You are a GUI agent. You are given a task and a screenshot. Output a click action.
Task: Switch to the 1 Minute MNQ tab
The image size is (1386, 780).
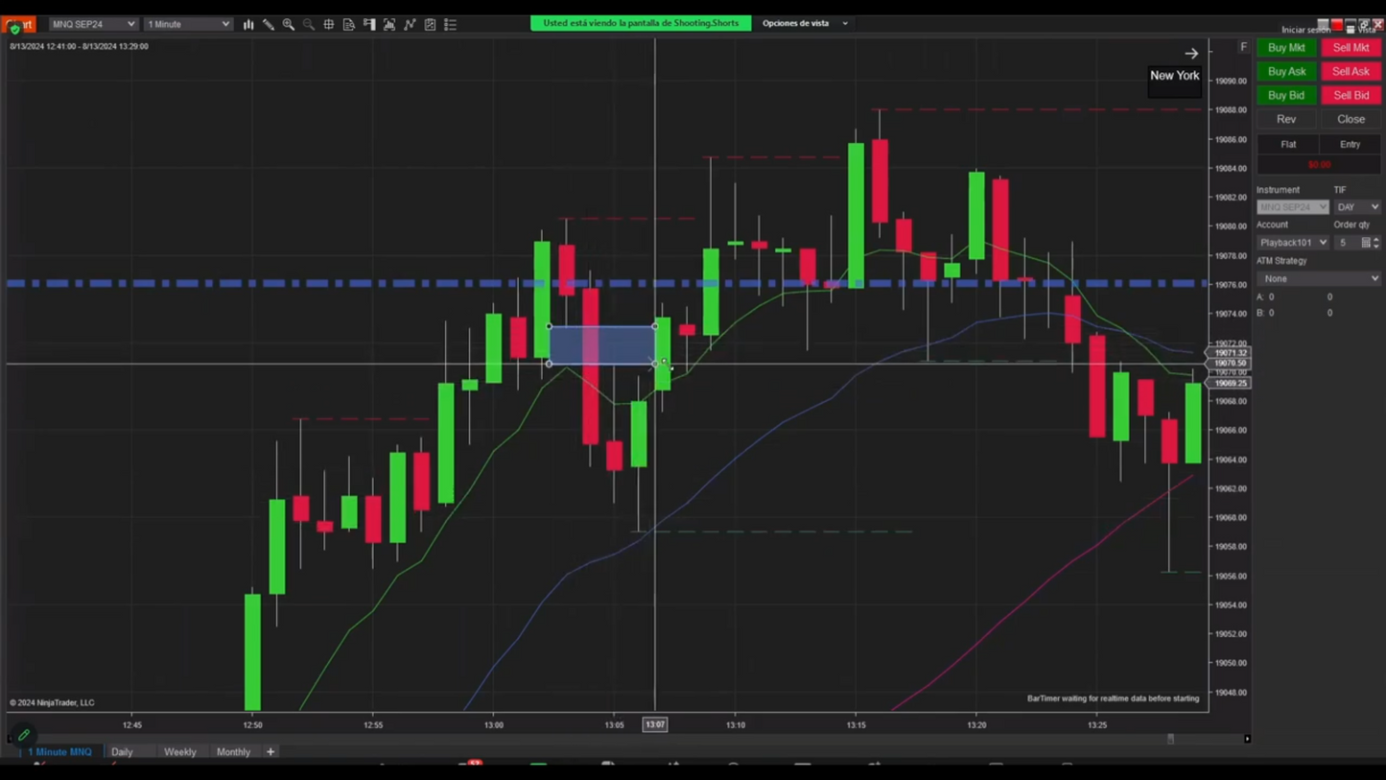59,752
